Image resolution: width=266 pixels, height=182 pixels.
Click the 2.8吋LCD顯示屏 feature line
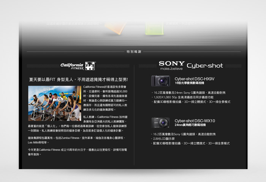click(x=163, y=139)
